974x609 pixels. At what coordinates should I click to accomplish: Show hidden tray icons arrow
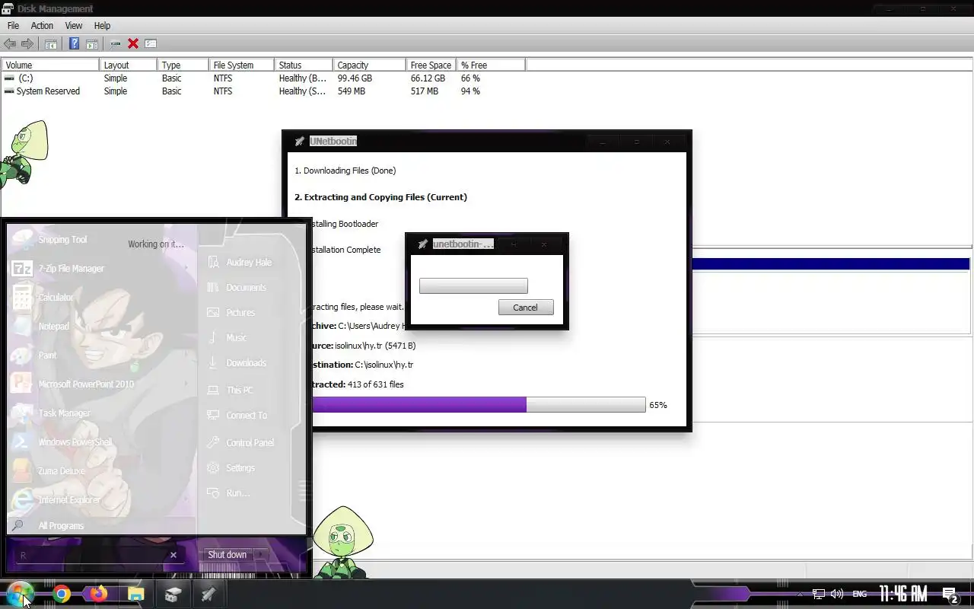point(800,595)
